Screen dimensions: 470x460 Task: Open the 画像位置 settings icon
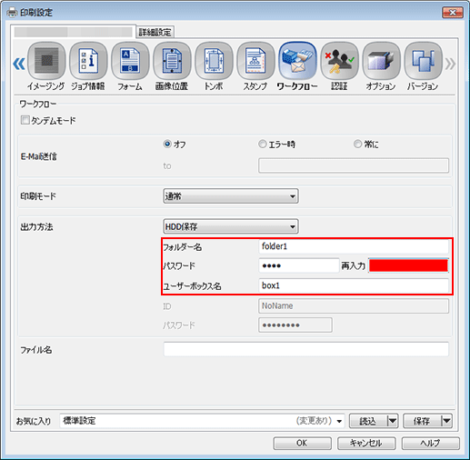pos(172,61)
